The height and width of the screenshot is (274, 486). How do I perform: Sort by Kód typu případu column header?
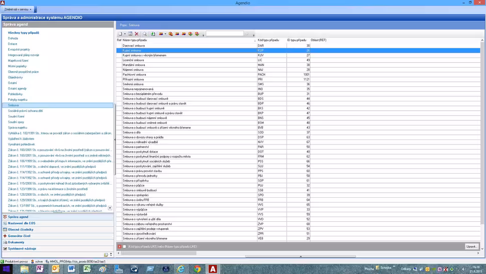click(x=269, y=40)
